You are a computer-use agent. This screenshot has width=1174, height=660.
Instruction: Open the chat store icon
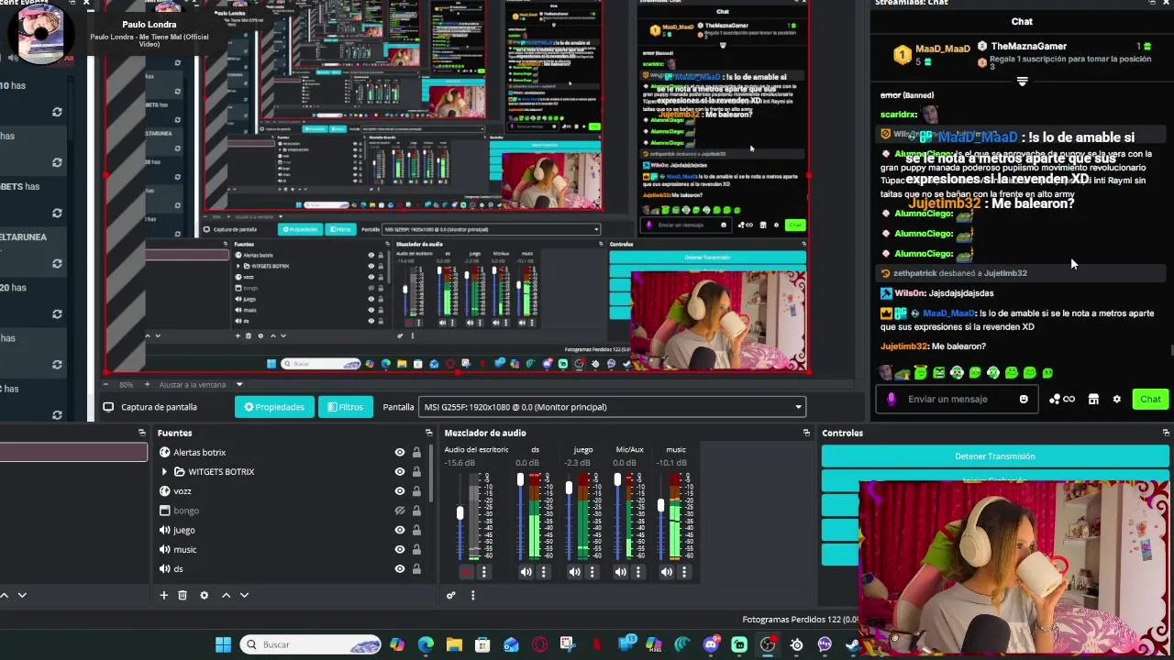coord(1093,399)
